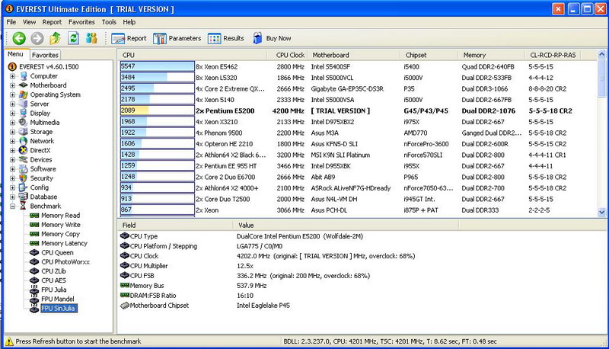Open the Help menu
Image resolution: width=609 pixels, height=349 pixels.
click(129, 22)
